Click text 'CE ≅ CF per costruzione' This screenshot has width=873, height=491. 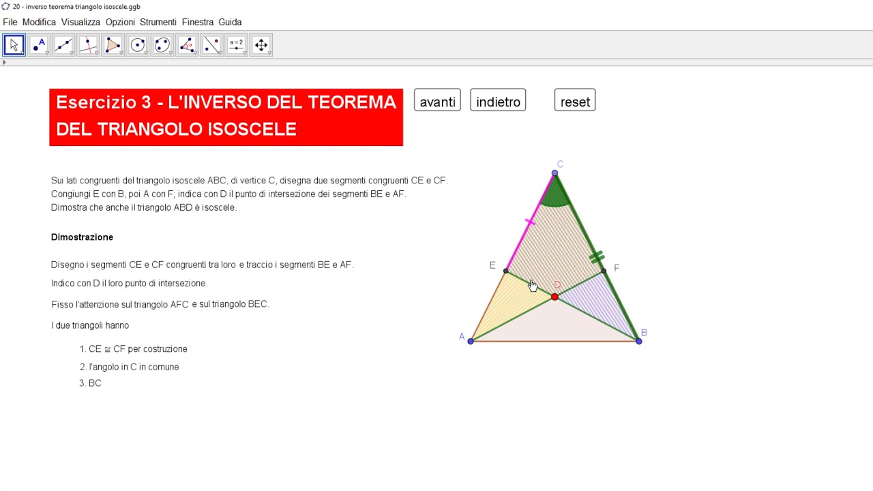click(x=138, y=348)
